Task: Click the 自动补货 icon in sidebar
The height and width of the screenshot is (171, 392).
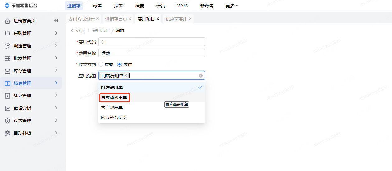Action: 7,133
